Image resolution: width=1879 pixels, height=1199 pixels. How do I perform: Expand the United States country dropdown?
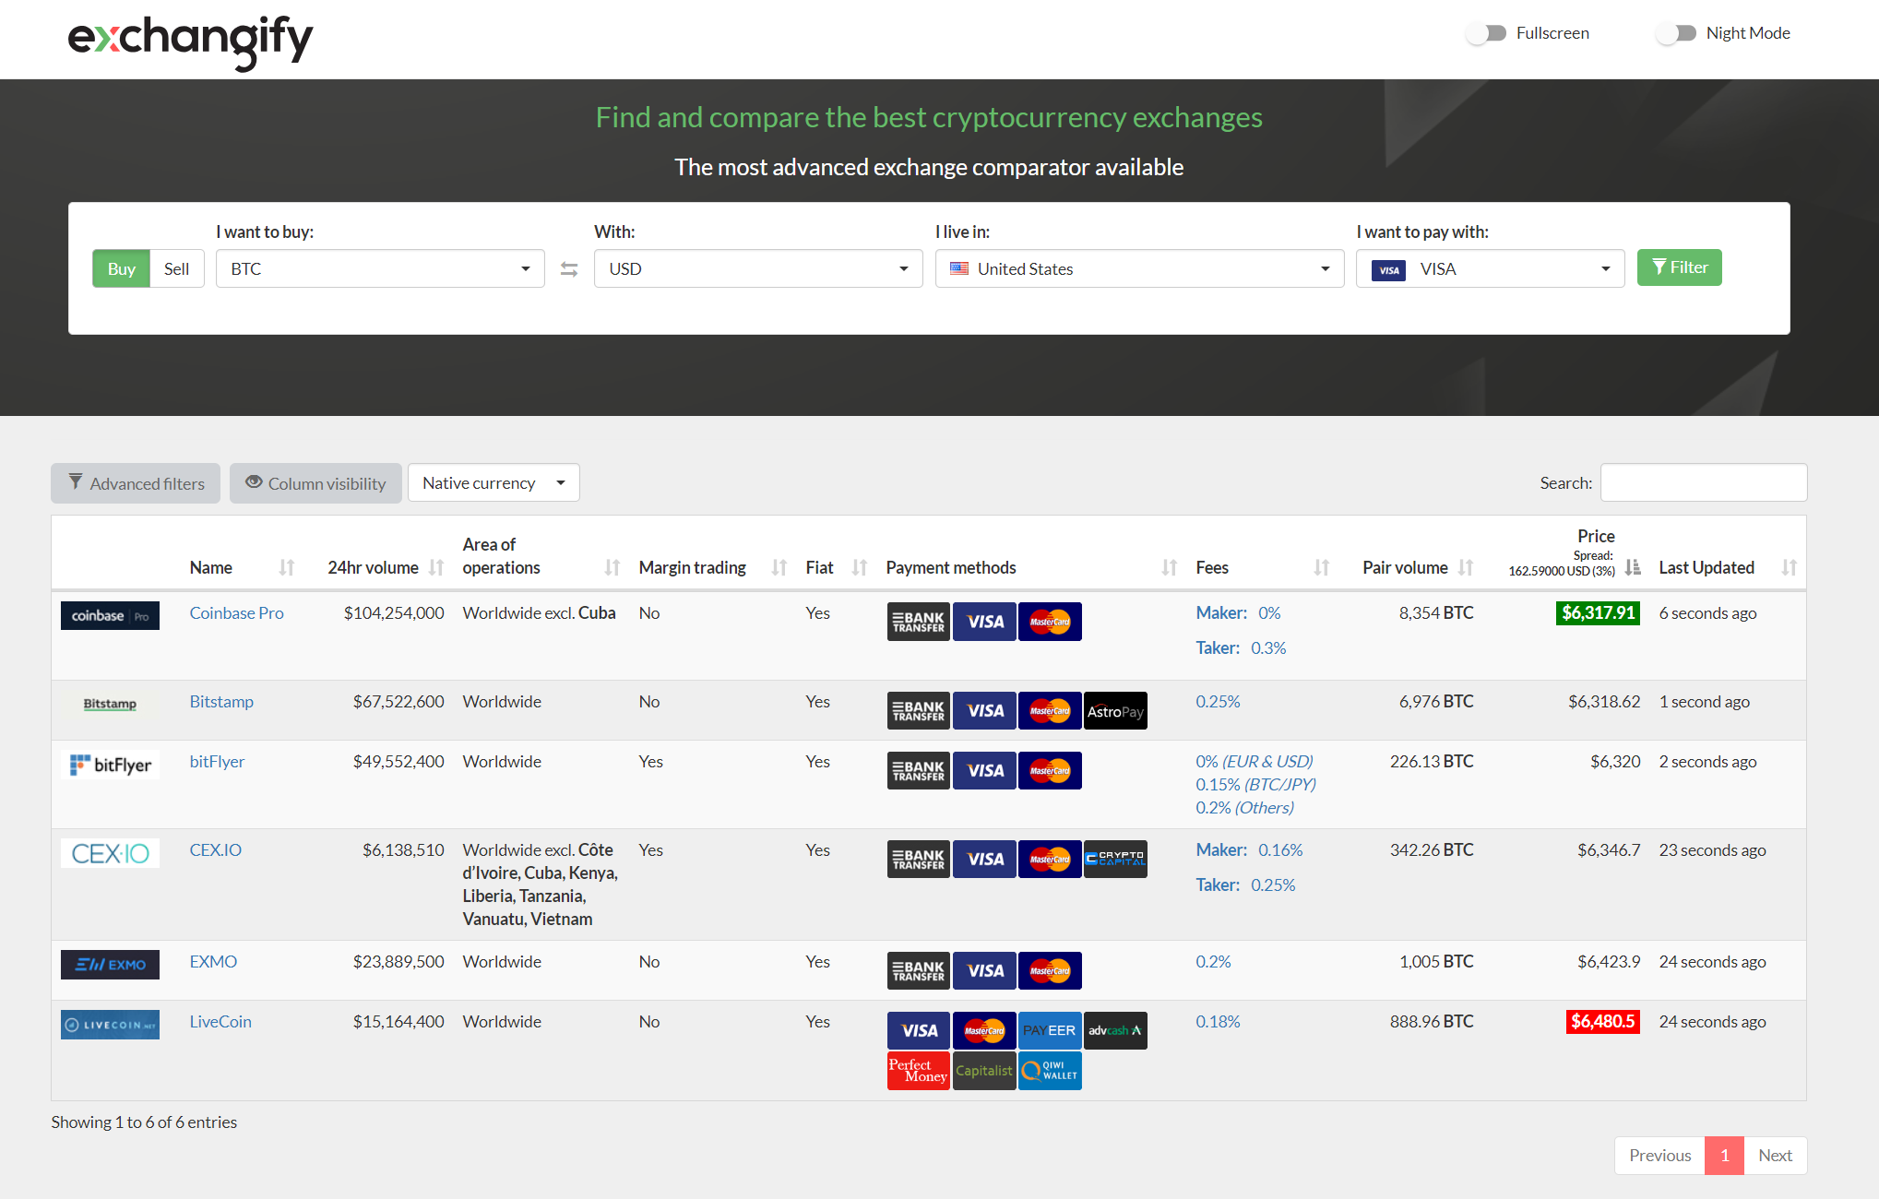[1139, 269]
